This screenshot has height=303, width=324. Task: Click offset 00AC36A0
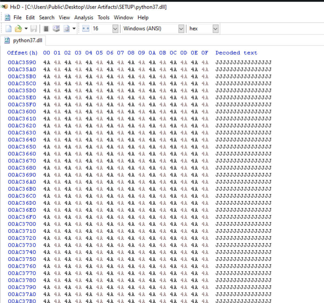pyautogui.click(x=22, y=182)
